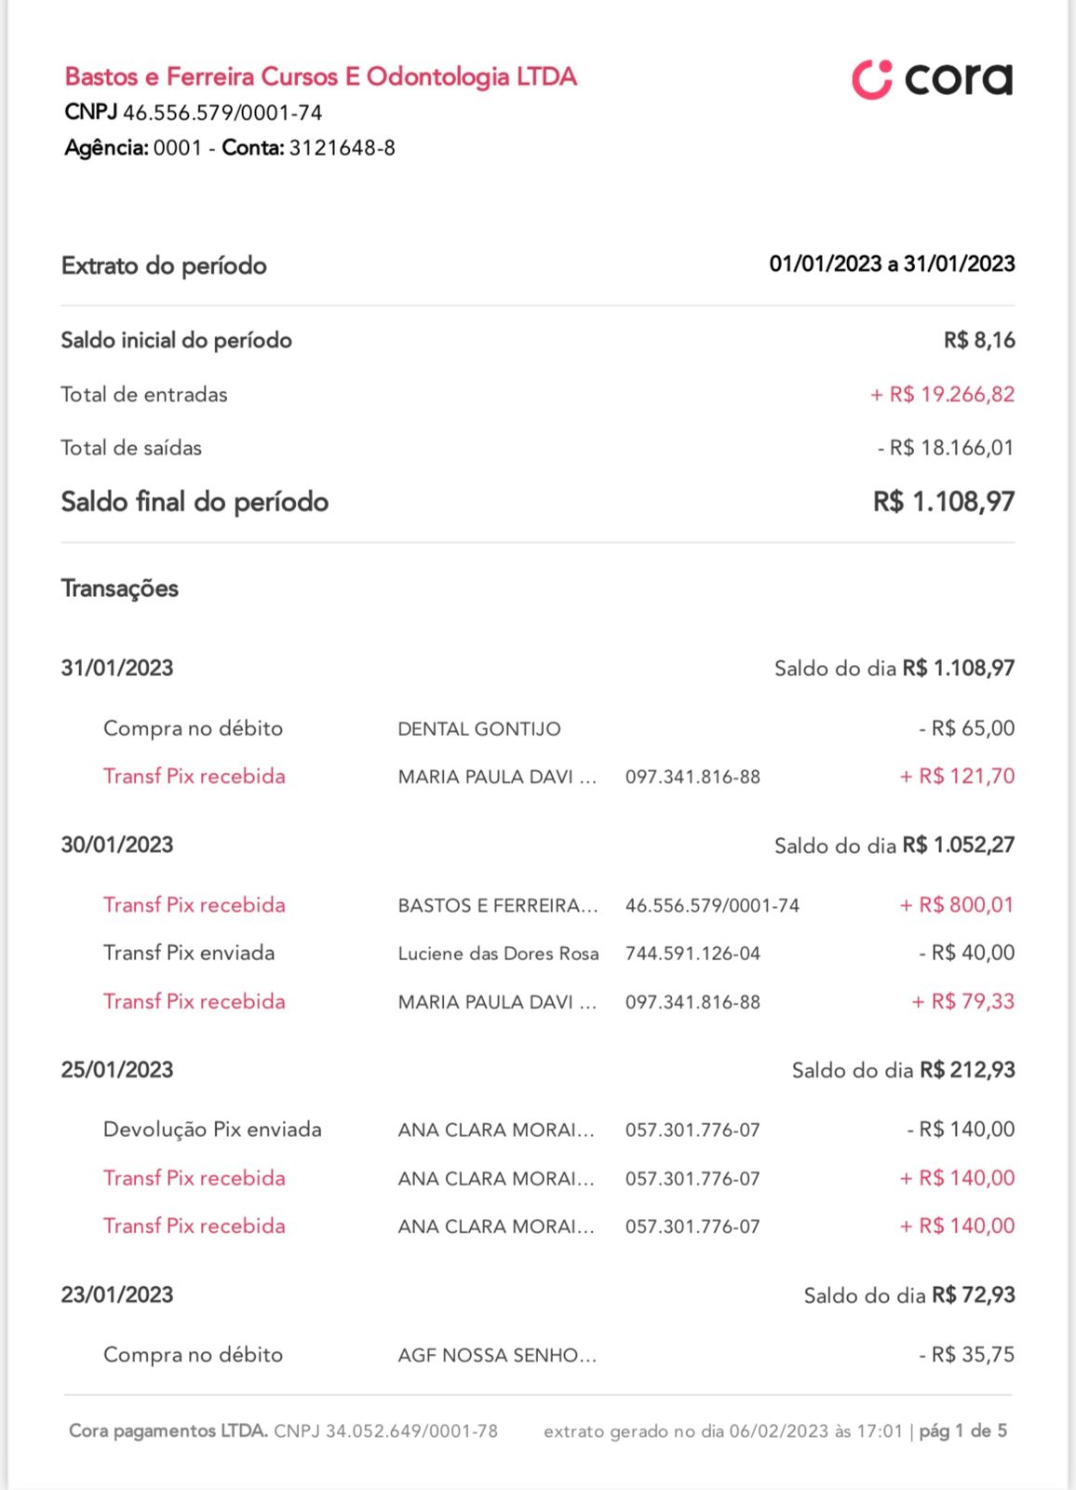This screenshot has width=1076, height=1490.
Task: Click the Bastos e Ferreira company title
Action: [321, 76]
